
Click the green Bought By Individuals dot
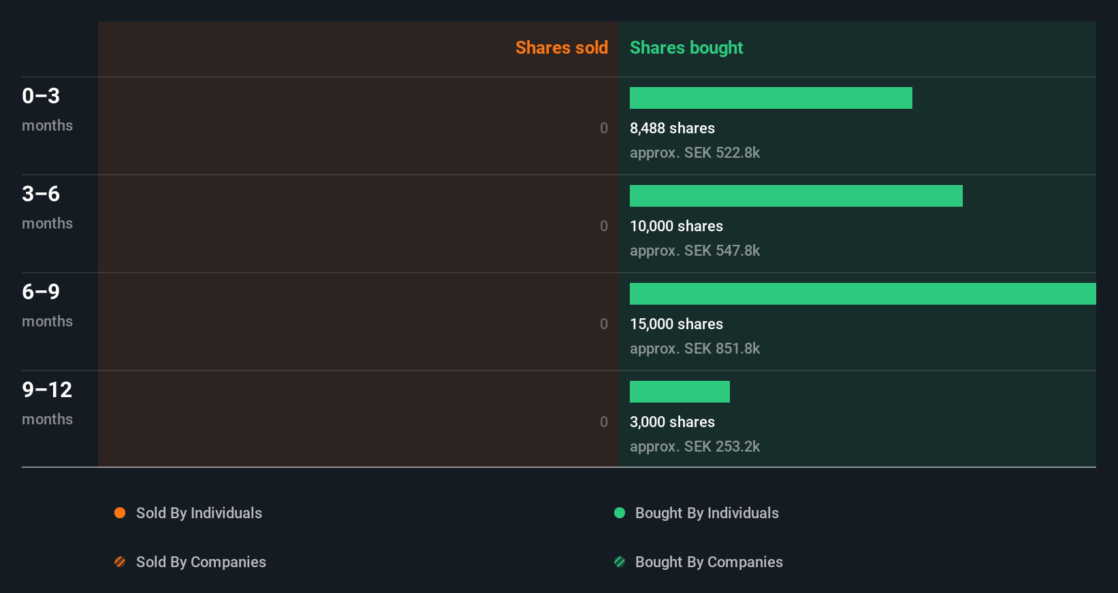(620, 513)
